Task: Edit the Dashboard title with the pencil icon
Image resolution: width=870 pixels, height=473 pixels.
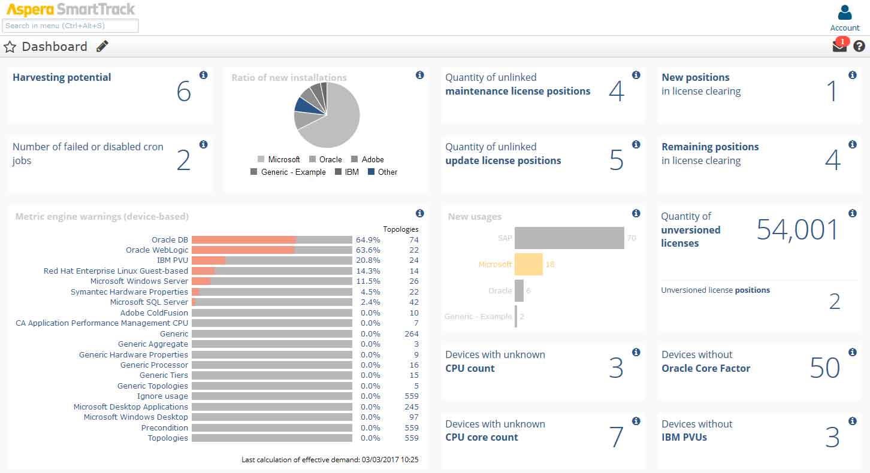Action: [102, 46]
